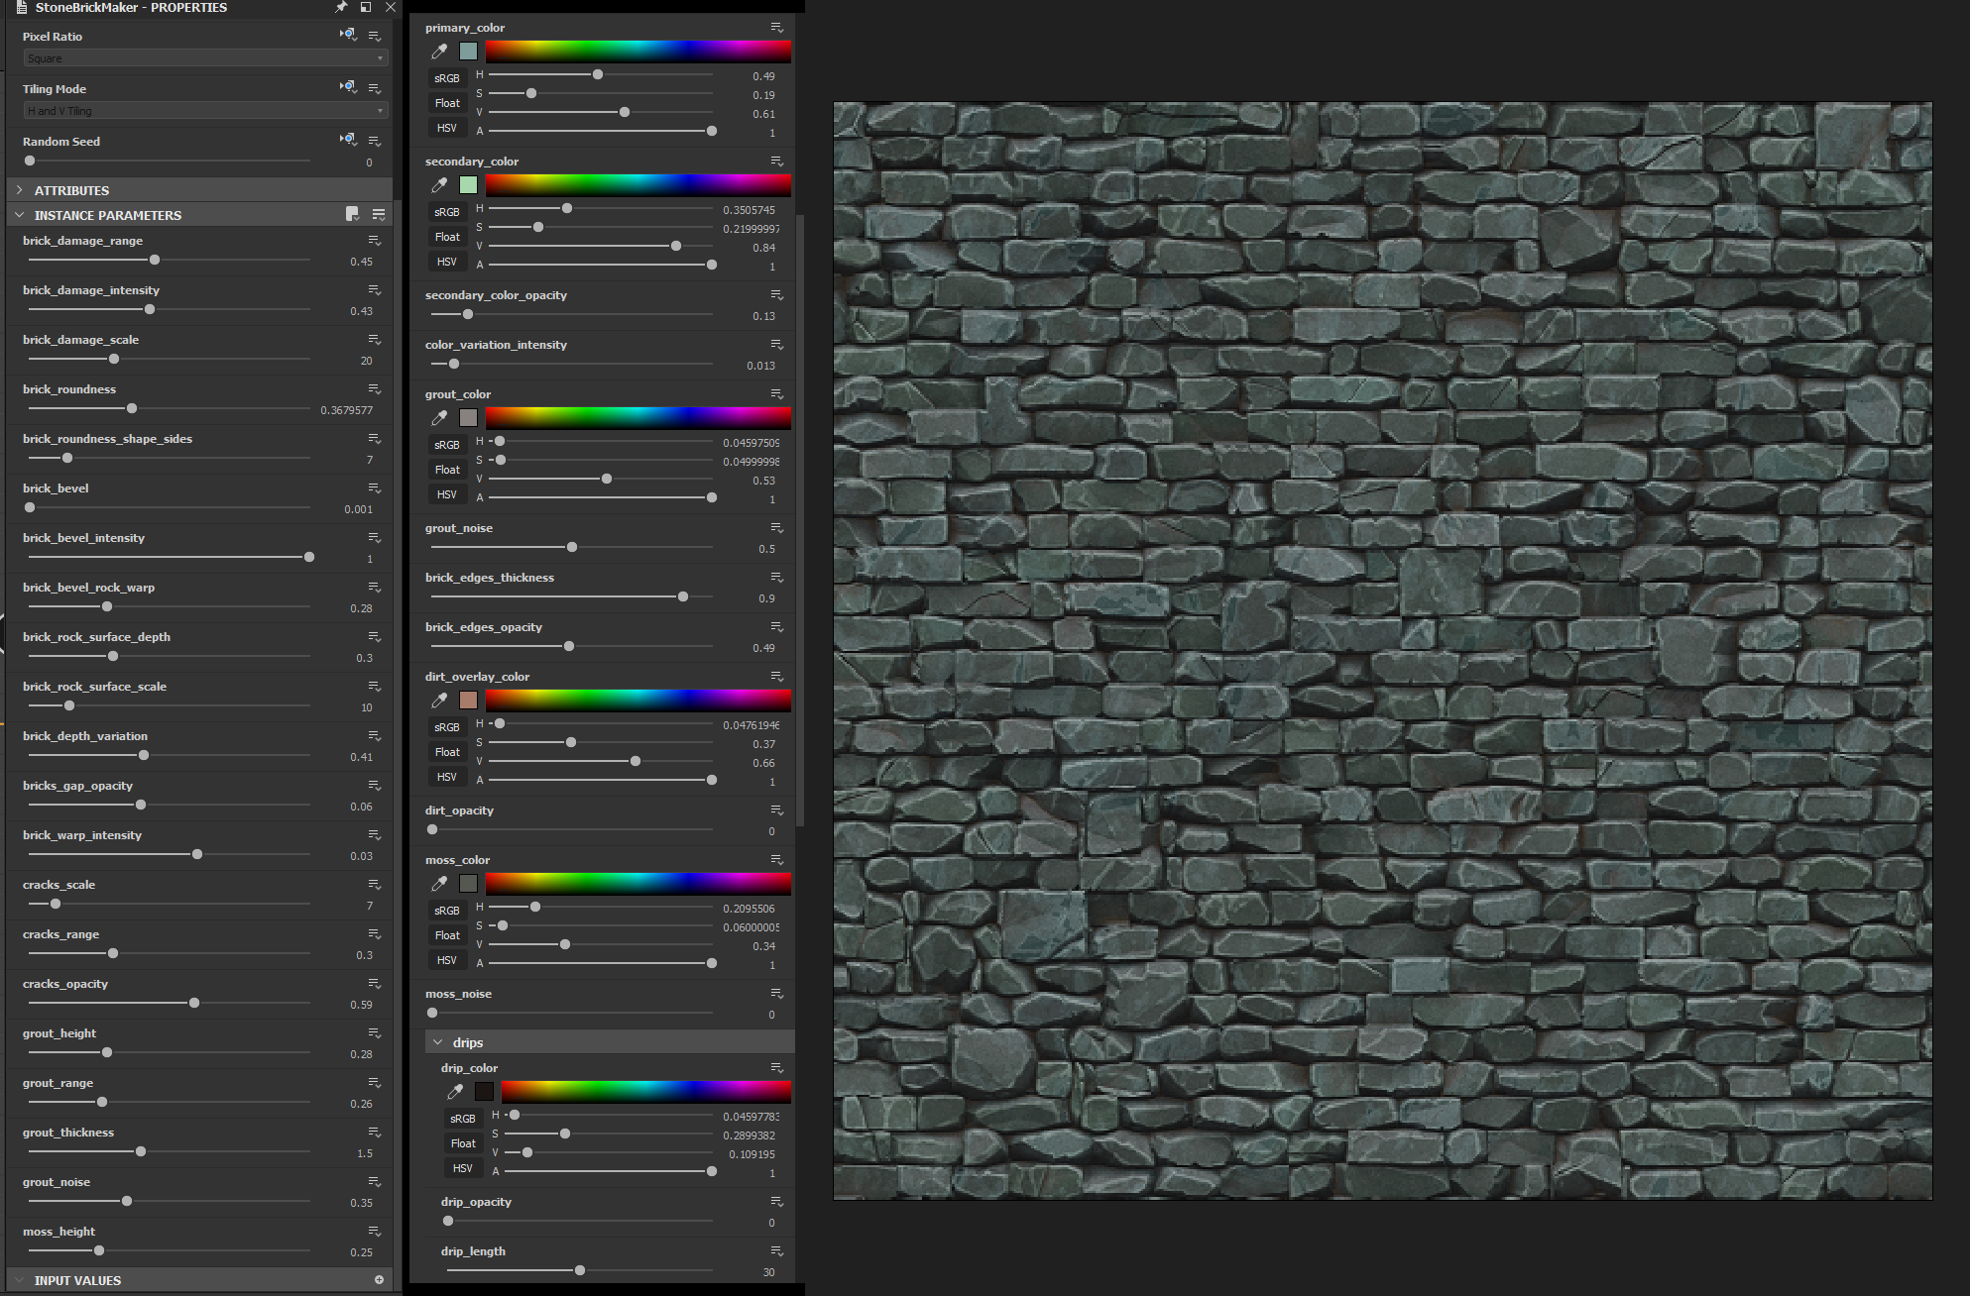Open the Tiling Mode dropdown

204,111
